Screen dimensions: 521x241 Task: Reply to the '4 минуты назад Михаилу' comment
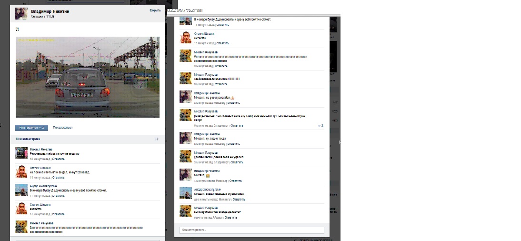coord(236,181)
